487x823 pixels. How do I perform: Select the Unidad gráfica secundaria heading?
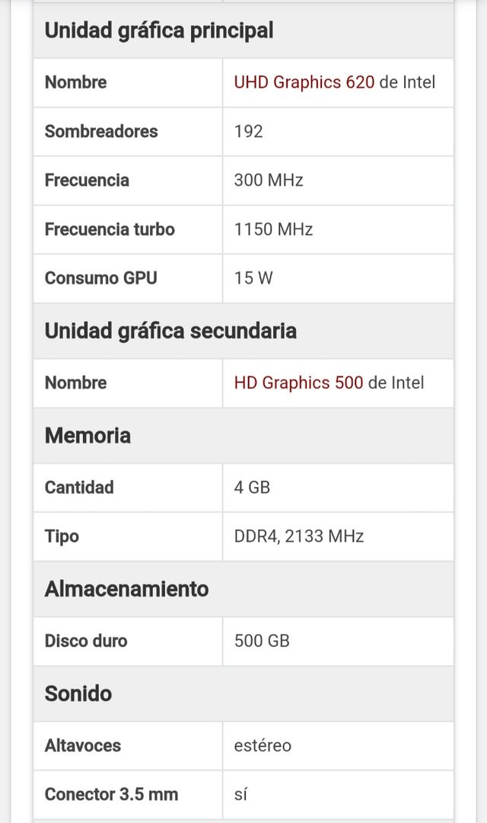170,331
